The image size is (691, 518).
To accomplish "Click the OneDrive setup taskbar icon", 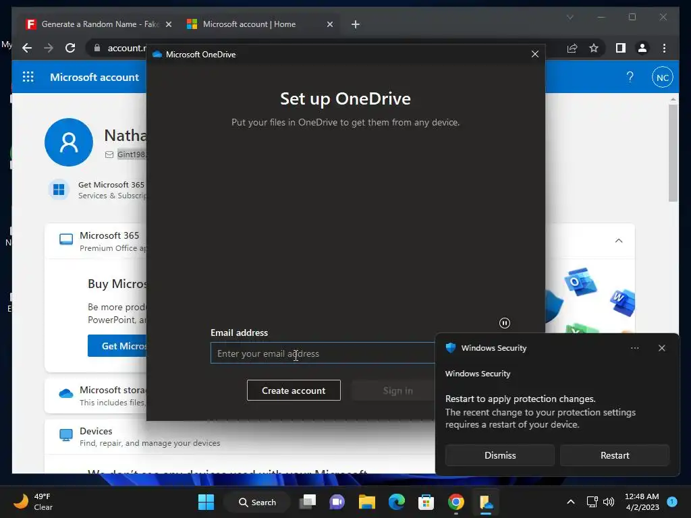I will coord(486,502).
